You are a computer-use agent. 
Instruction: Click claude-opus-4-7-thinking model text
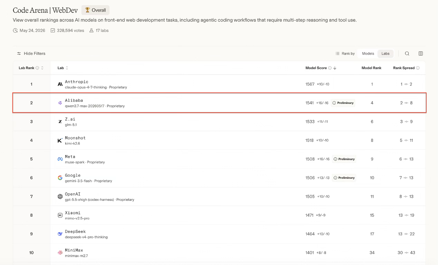point(86,87)
